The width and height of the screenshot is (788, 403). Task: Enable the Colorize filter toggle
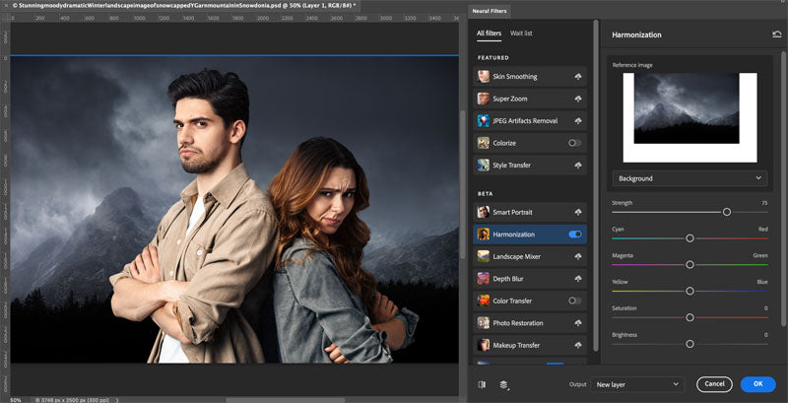coord(575,144)
